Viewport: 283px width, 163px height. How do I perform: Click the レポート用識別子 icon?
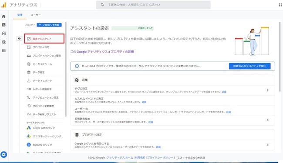[x=29, y=89]
